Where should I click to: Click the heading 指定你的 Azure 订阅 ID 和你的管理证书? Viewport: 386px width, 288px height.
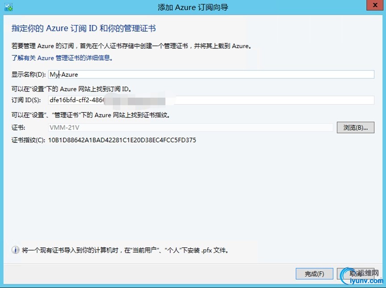pyautogui.click(x=84, y=28)
